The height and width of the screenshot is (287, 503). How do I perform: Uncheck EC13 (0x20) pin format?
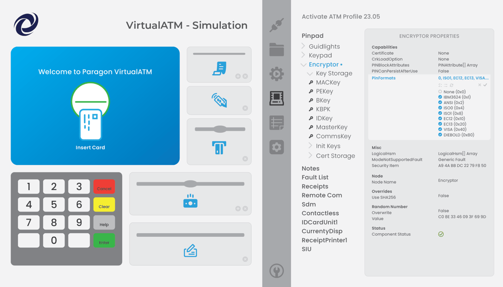click(440, 124)
